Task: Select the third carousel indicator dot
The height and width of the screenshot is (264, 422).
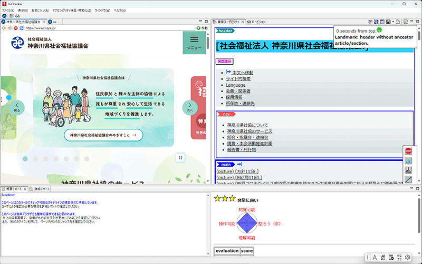Action: (46, 159)
